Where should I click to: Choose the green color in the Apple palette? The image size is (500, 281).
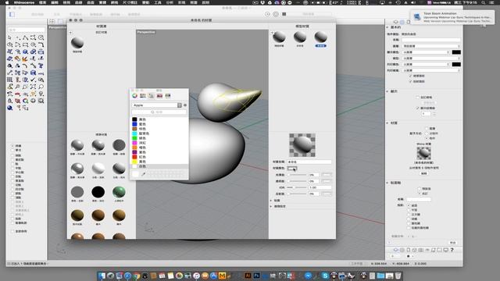click(x=159, y=138)
